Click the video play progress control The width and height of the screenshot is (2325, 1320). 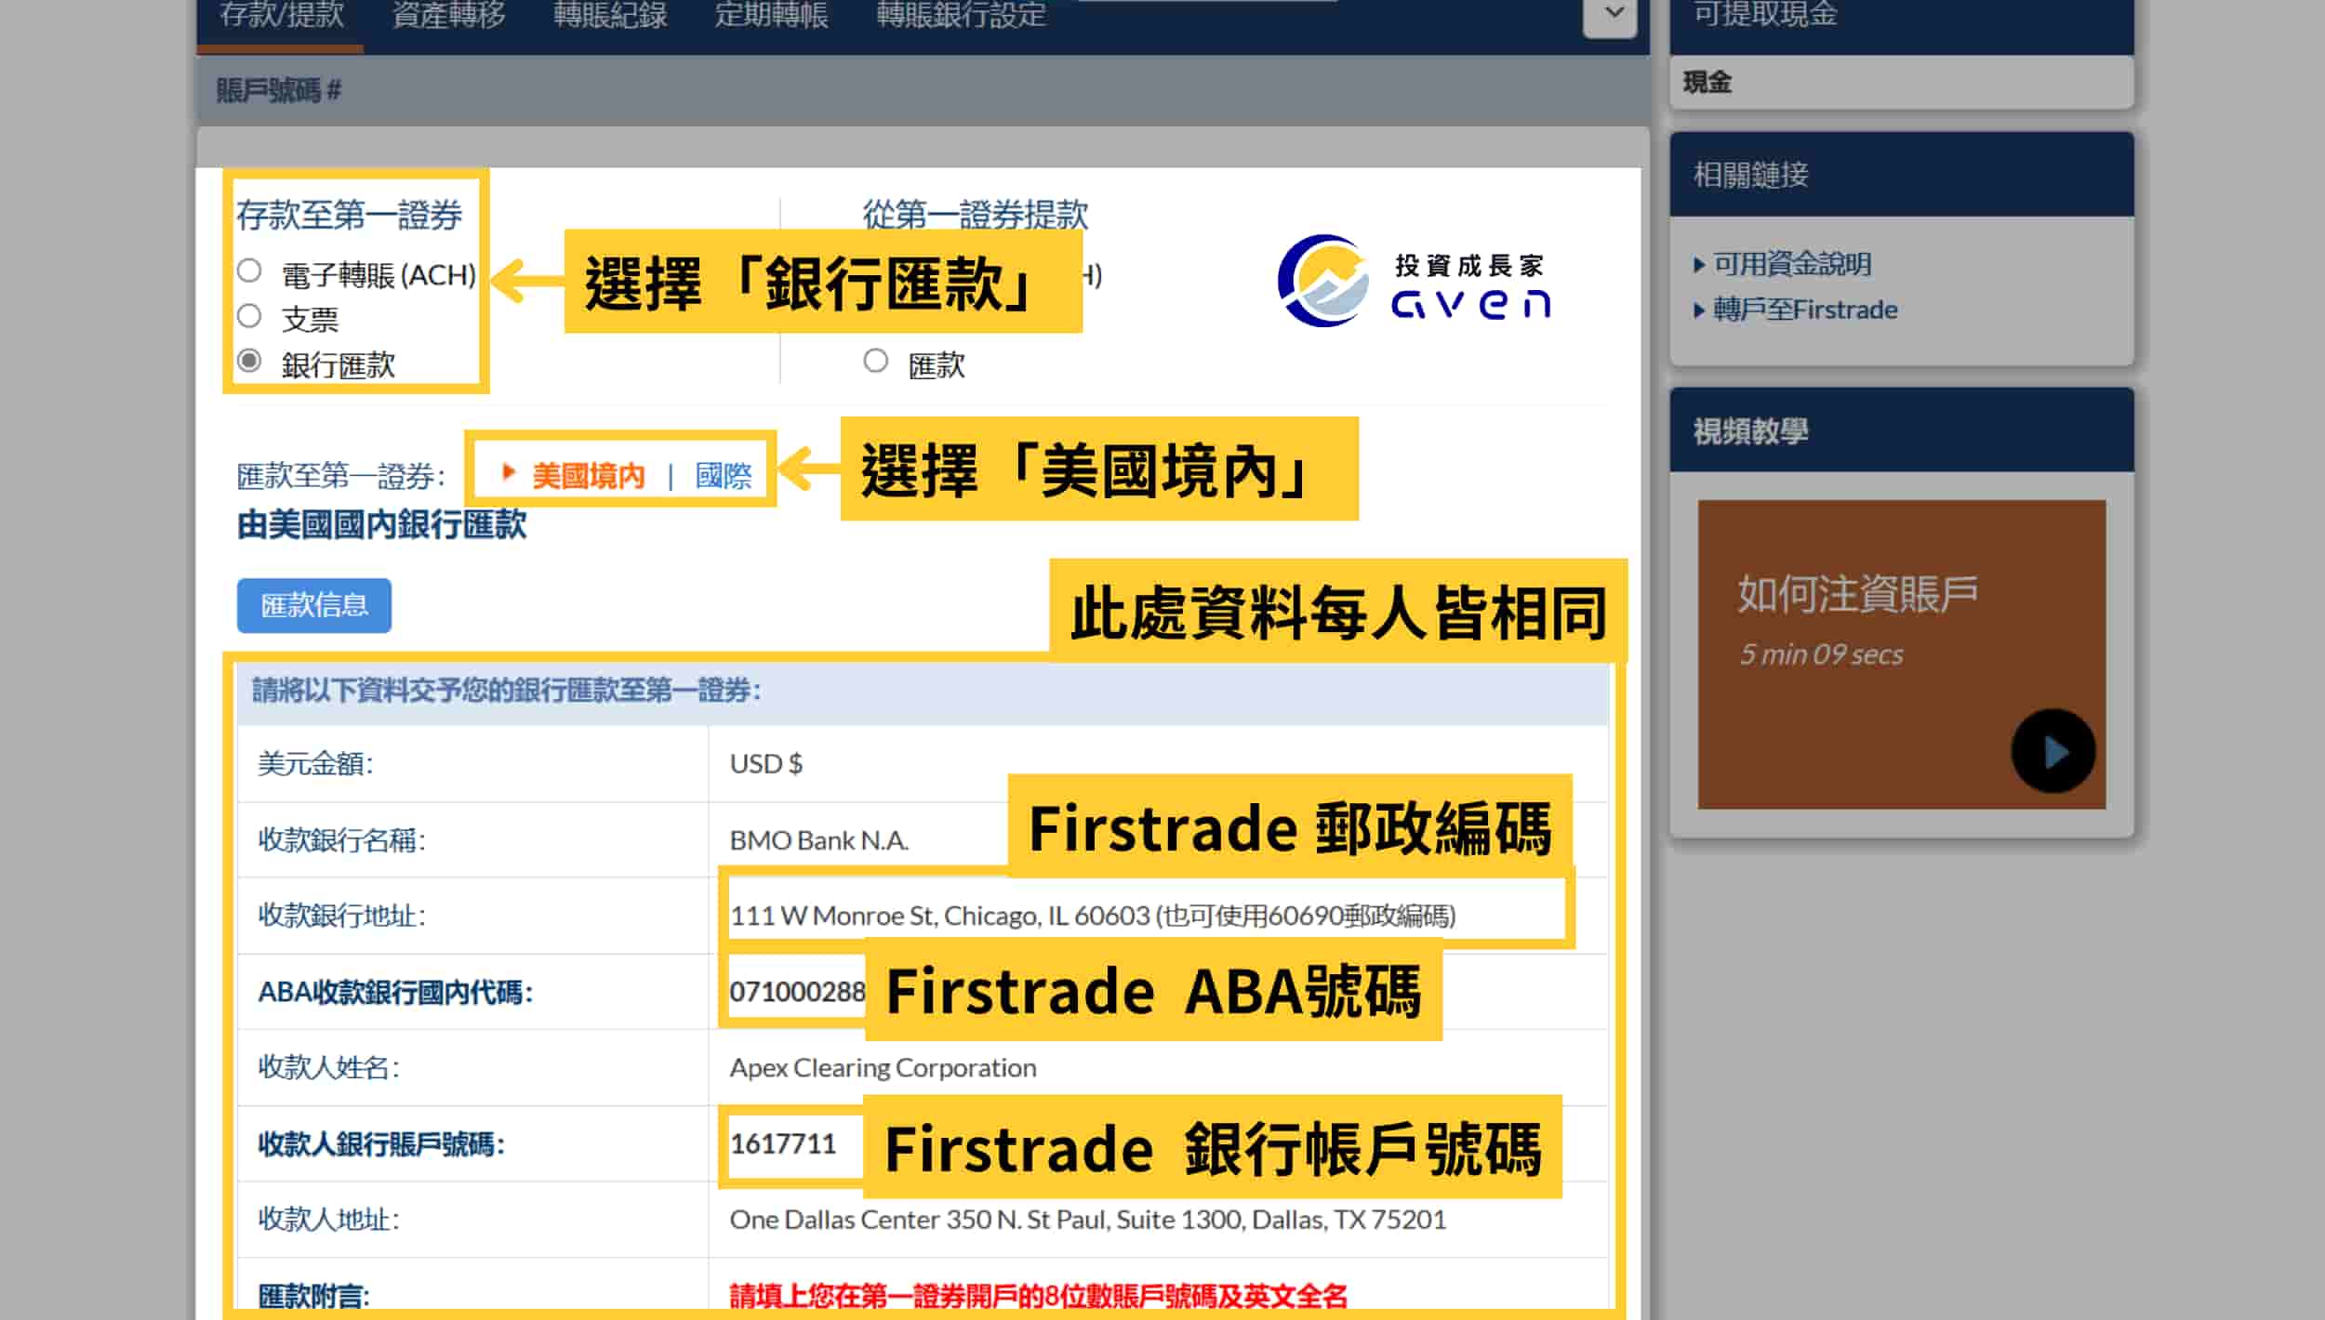point(2051,753)
